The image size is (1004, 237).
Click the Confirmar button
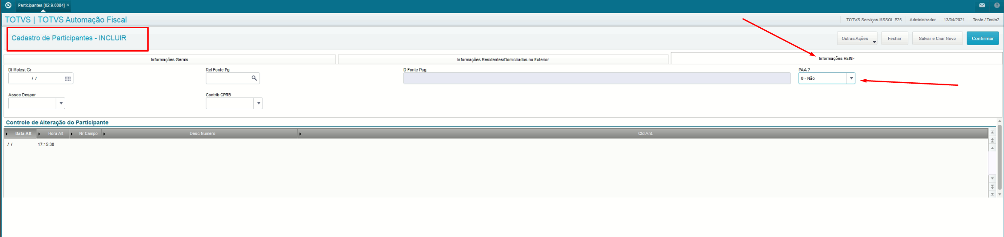983,39
